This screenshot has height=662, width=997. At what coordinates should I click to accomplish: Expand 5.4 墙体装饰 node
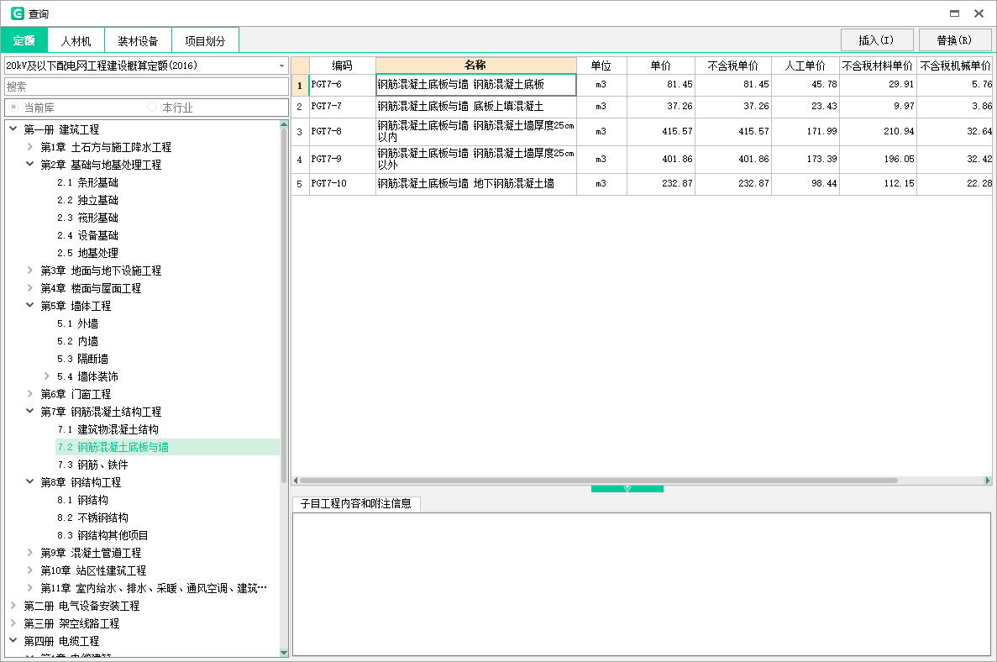46,376
